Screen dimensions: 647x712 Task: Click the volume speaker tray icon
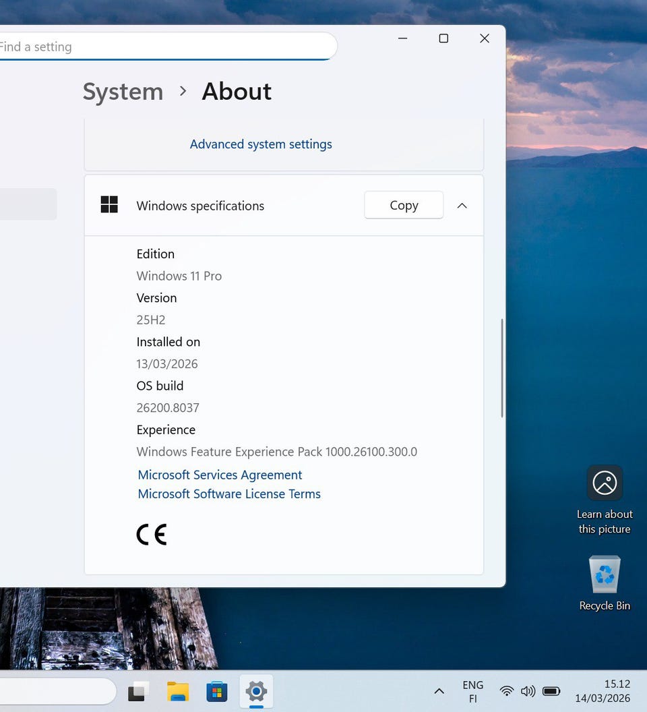point(528,691)
